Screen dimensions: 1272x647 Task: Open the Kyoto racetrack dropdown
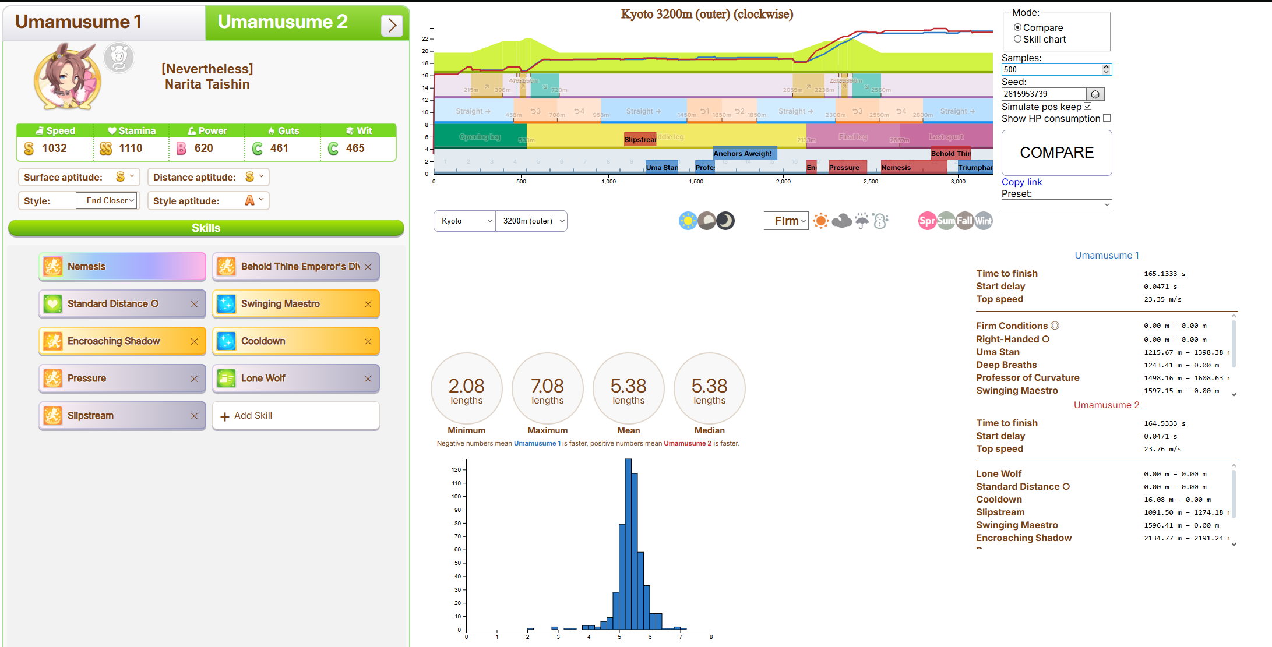pos(465,221)
